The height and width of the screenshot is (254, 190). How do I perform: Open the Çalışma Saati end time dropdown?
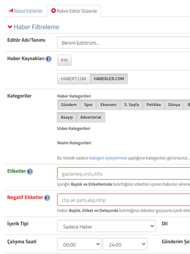125,244
